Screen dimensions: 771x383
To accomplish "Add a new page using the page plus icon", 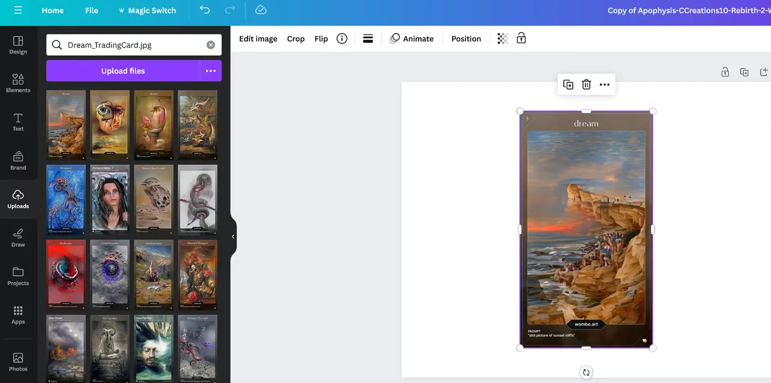I will coord(764,72).
